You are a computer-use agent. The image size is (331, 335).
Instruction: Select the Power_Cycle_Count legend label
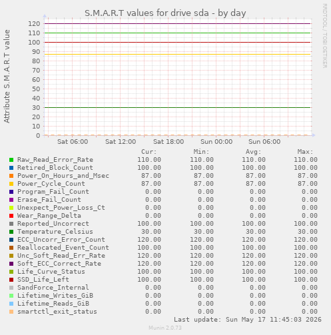click(x=51, y=184)
